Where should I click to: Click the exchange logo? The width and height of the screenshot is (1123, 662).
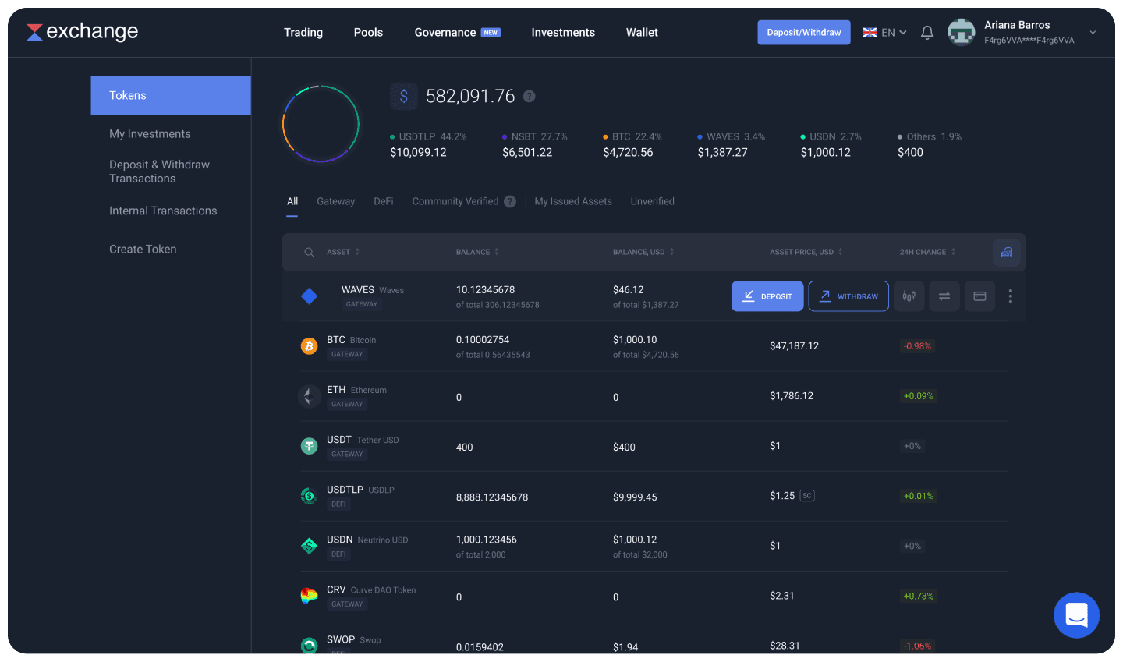click(82, 31)
